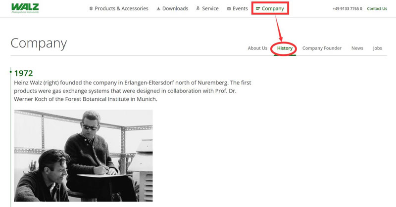The width and height of the screenshot is (396, 207).
Task: Open the Jobs tab
Action: point(377,48)
